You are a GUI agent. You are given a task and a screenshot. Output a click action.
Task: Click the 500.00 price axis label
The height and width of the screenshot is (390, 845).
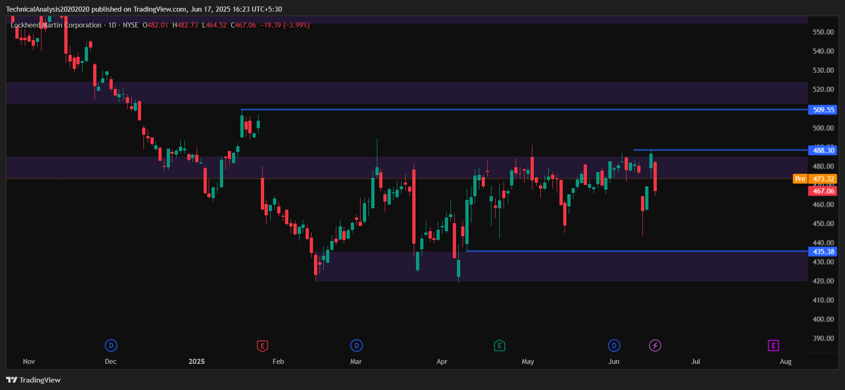(823, 128)
